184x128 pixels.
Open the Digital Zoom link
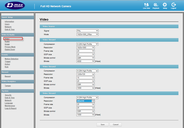[10, 49]
